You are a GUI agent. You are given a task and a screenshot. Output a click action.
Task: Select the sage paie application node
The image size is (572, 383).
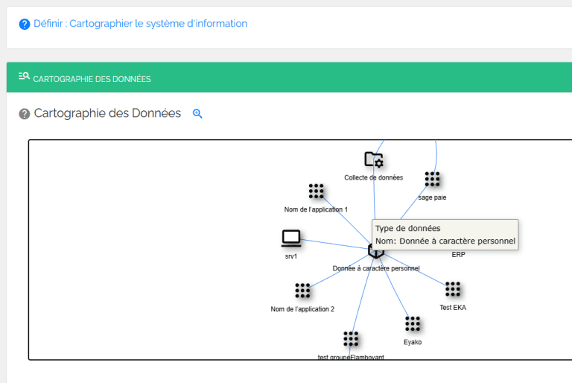coord(432,179)
